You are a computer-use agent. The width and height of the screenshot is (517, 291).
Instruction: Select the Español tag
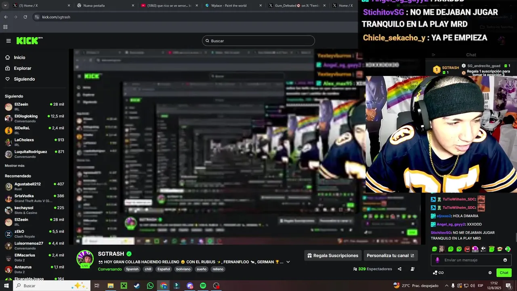coord(164,269)
